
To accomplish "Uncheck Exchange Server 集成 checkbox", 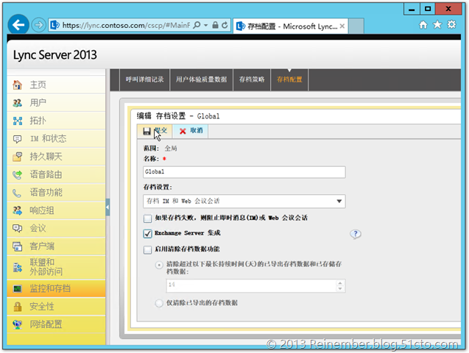I will (x=148, y=234).
